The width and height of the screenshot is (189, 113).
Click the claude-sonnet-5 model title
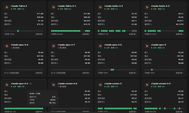[x=113, y=84]
